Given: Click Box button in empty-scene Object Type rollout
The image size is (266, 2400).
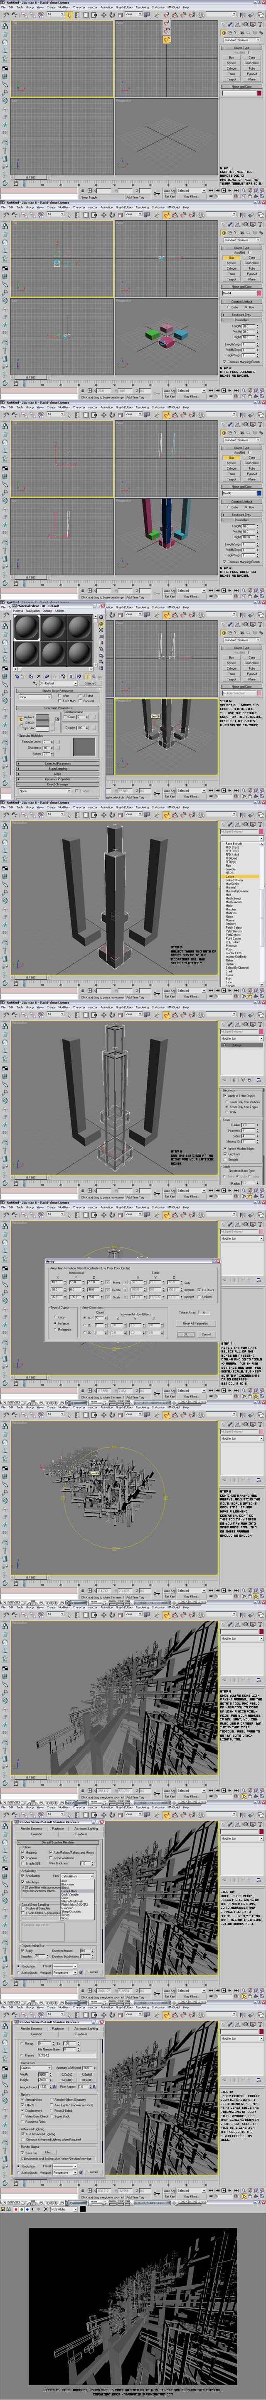Looking at the screenshot, I should point(232,58).
